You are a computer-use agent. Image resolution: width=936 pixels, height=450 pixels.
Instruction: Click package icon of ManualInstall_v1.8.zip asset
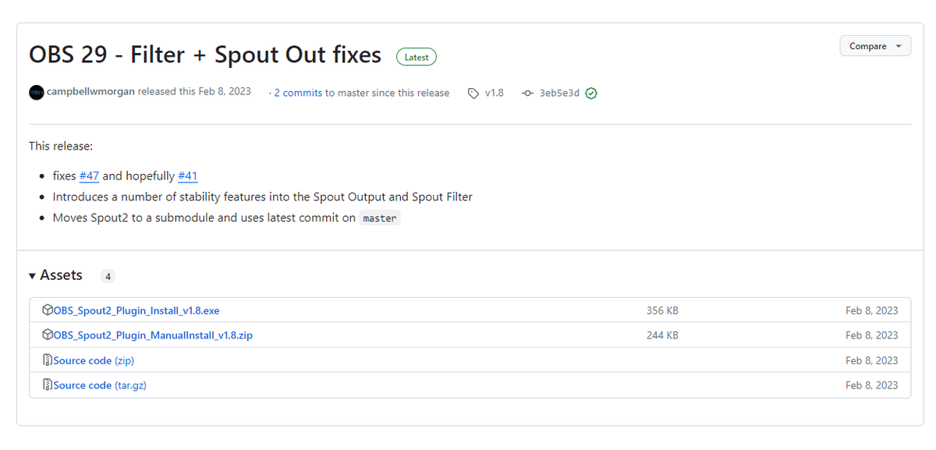tap(47, 335)
